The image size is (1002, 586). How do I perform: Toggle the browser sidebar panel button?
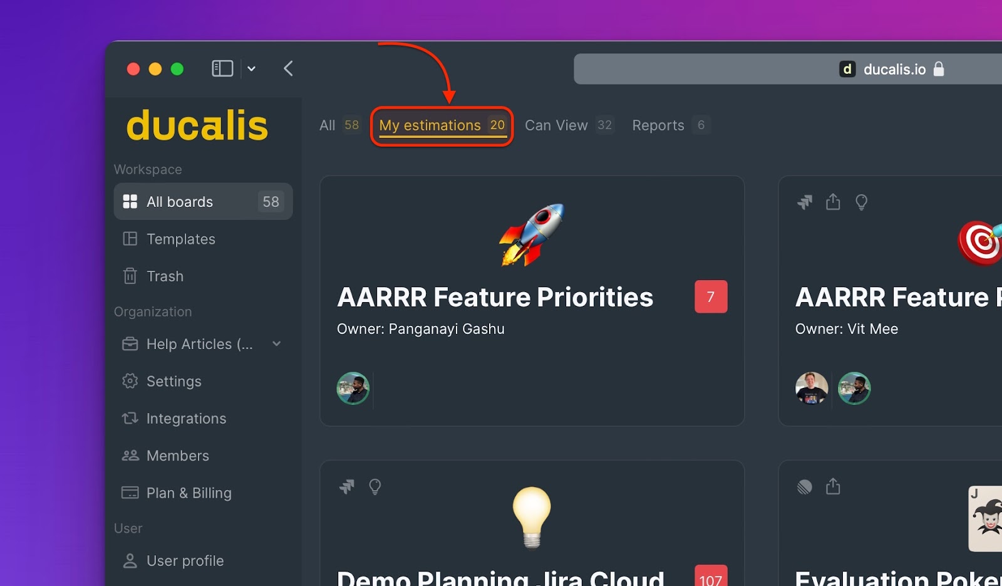pos(222,68)
